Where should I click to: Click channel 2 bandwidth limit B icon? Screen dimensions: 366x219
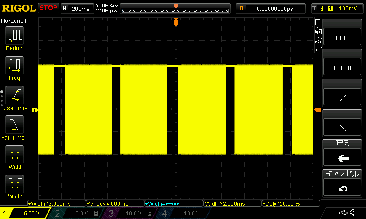pyautogui.click(x=96, y=213)
